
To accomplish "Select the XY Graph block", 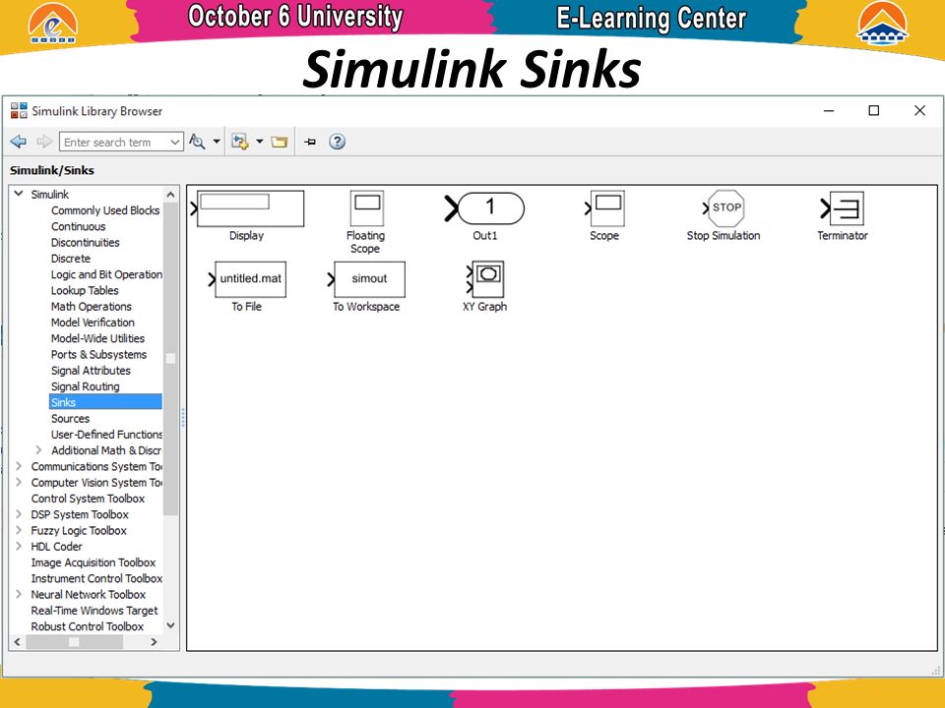I will pyautogui.click(x=485, y=278).
